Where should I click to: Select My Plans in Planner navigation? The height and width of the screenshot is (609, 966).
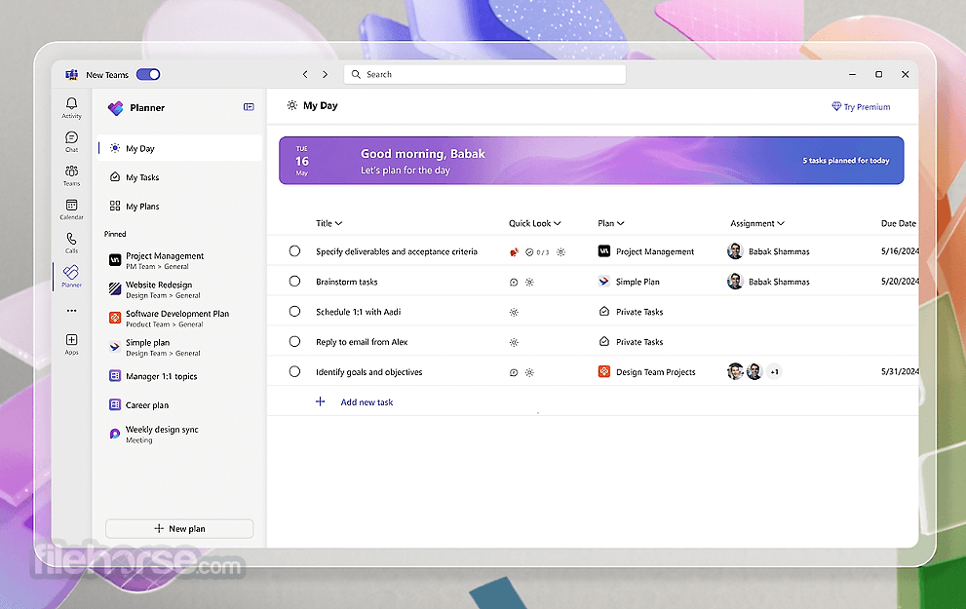click(179, 207)
